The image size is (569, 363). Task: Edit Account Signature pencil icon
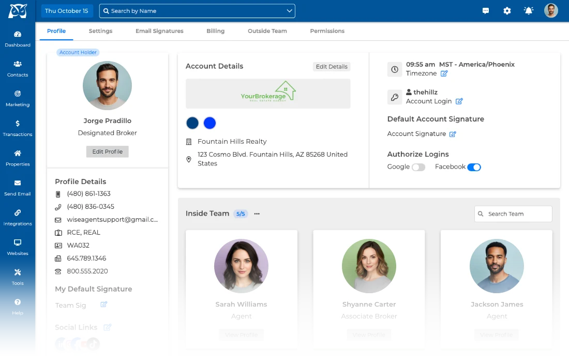click(453, 134)
